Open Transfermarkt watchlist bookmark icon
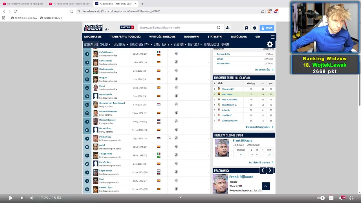Screen dimensions: 361x203 (246, 28)
